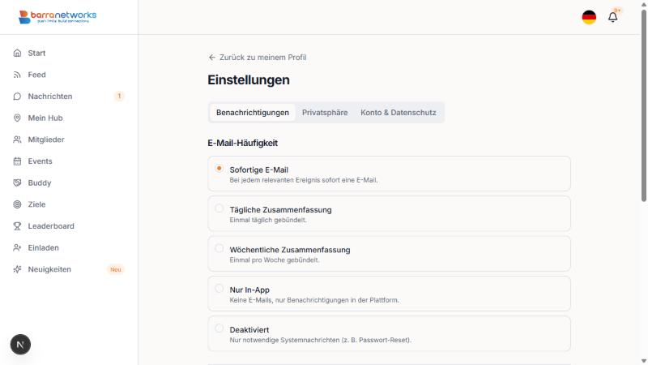
Task: Open Konto & Datenschutz tab
Action: click(399, 113)
